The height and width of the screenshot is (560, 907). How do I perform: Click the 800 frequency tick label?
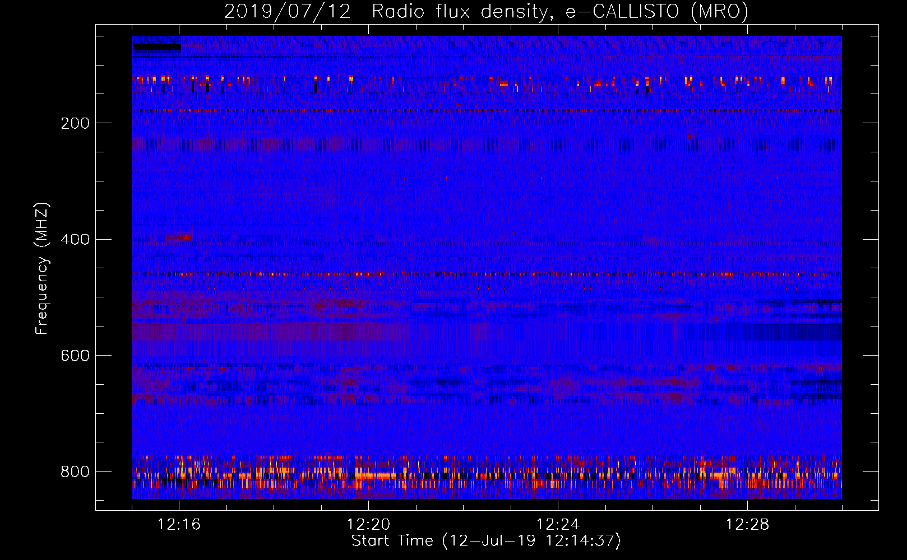(75, 472)
